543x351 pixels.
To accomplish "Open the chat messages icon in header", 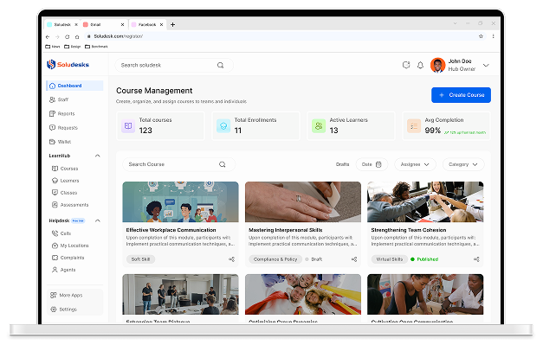I will [406, 65].
